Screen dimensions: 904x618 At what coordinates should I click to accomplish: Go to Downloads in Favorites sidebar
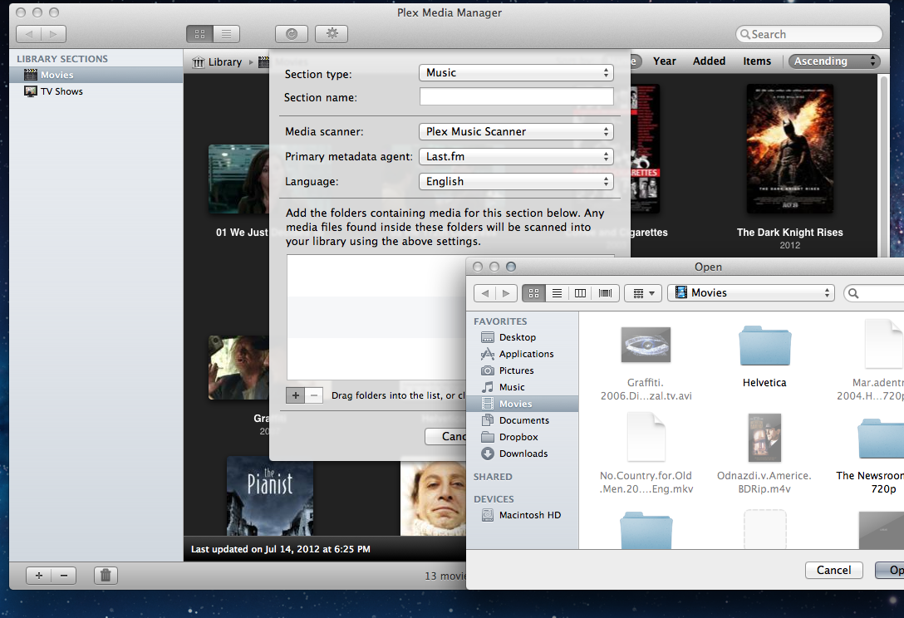523,454
